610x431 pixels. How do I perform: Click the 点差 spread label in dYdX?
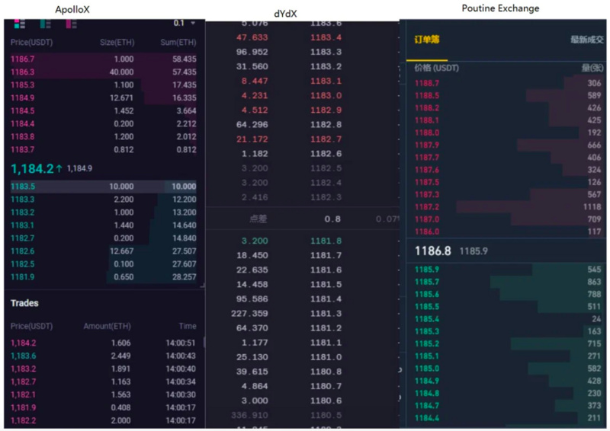coord(258,219)
